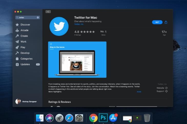Open the Akshay Gangwar account profile

[x=26, y=102]
